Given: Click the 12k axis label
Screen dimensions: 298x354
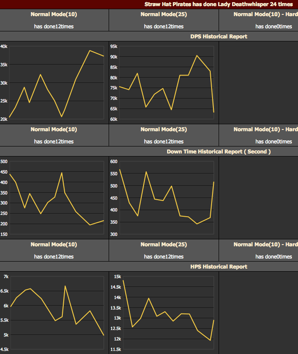Looking at the screenshot, I should tap(117, 339).
